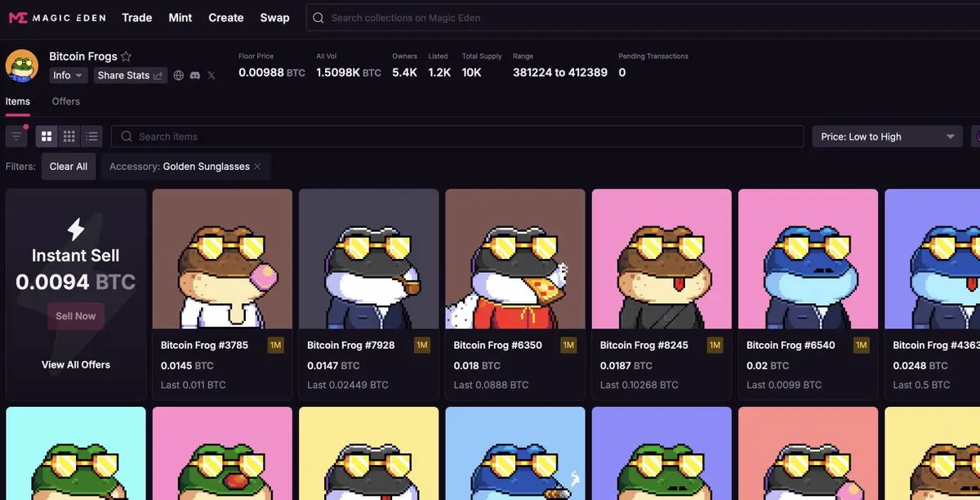Open the Bitcoin Frogs Discord icon

[195, 75]
